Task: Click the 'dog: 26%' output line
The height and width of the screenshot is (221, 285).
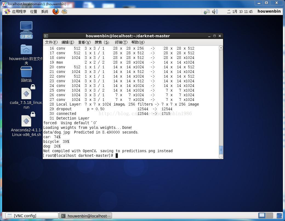Action: 52,146
